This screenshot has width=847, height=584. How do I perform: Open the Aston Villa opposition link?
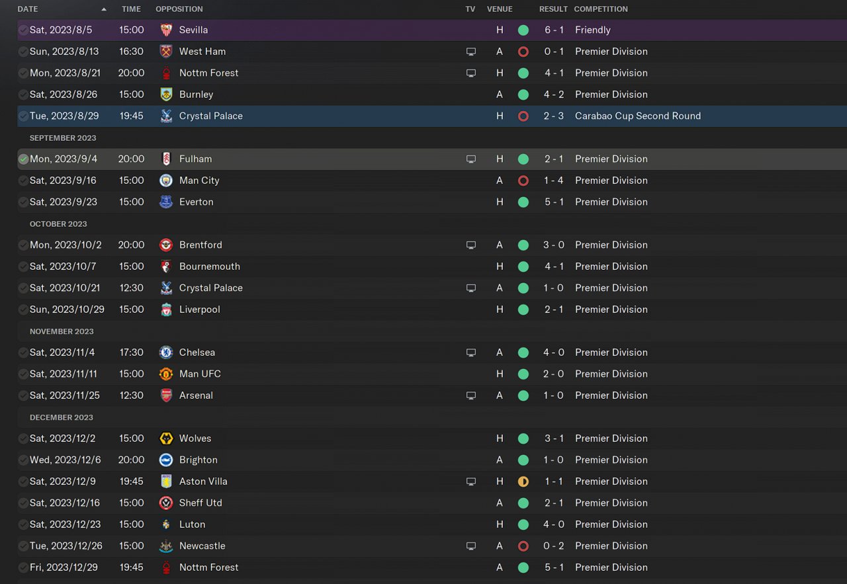(203, 481)
